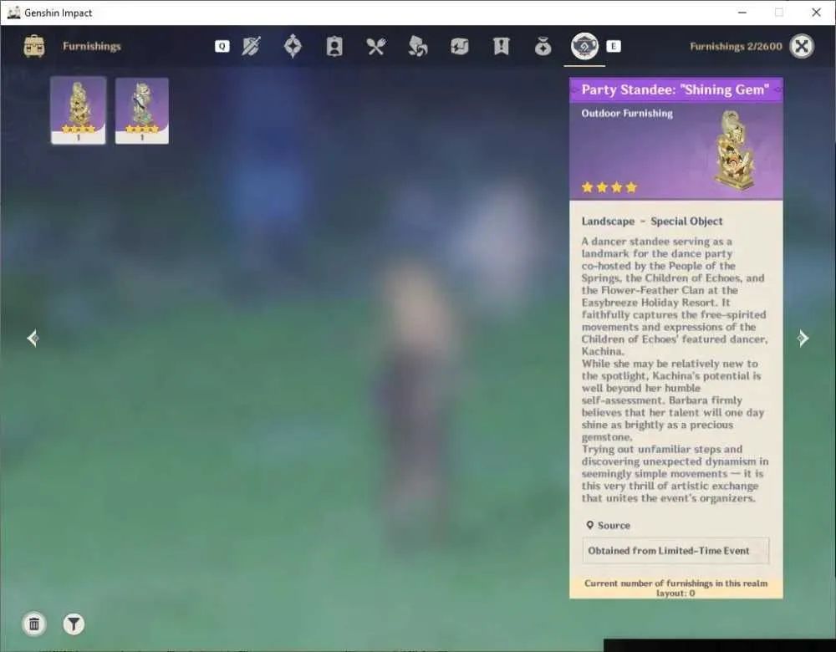Switch to the Artifacts inventory tab
The height and width of the screenshot is (652, 836).
tap(293, 46)
